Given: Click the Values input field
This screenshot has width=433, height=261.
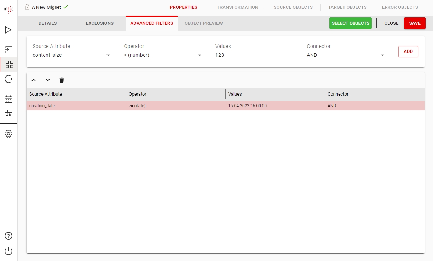Looking at the screenshot, I should 255,55.
